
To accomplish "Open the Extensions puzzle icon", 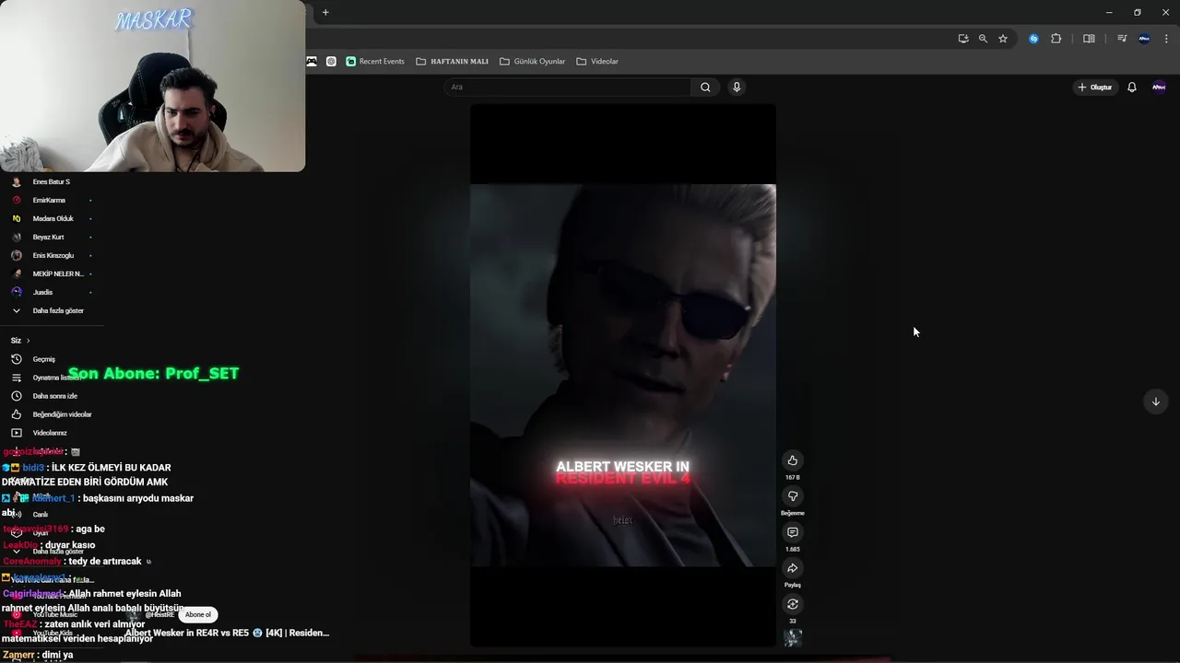I will (1056, 39).
